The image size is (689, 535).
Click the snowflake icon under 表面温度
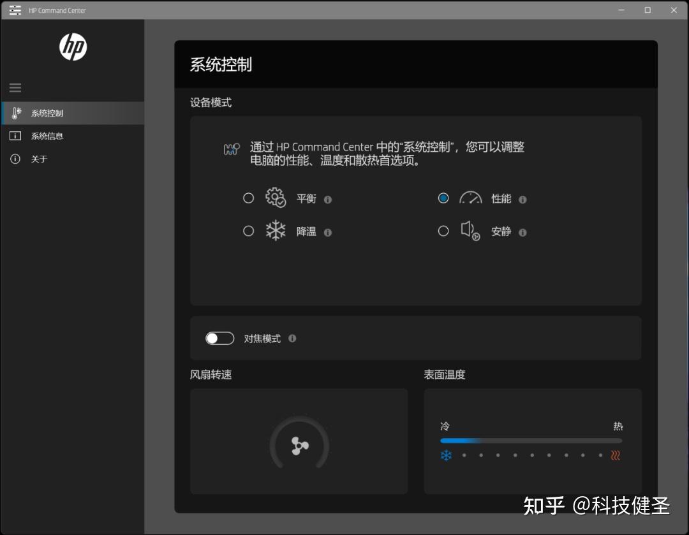point(447,455)
